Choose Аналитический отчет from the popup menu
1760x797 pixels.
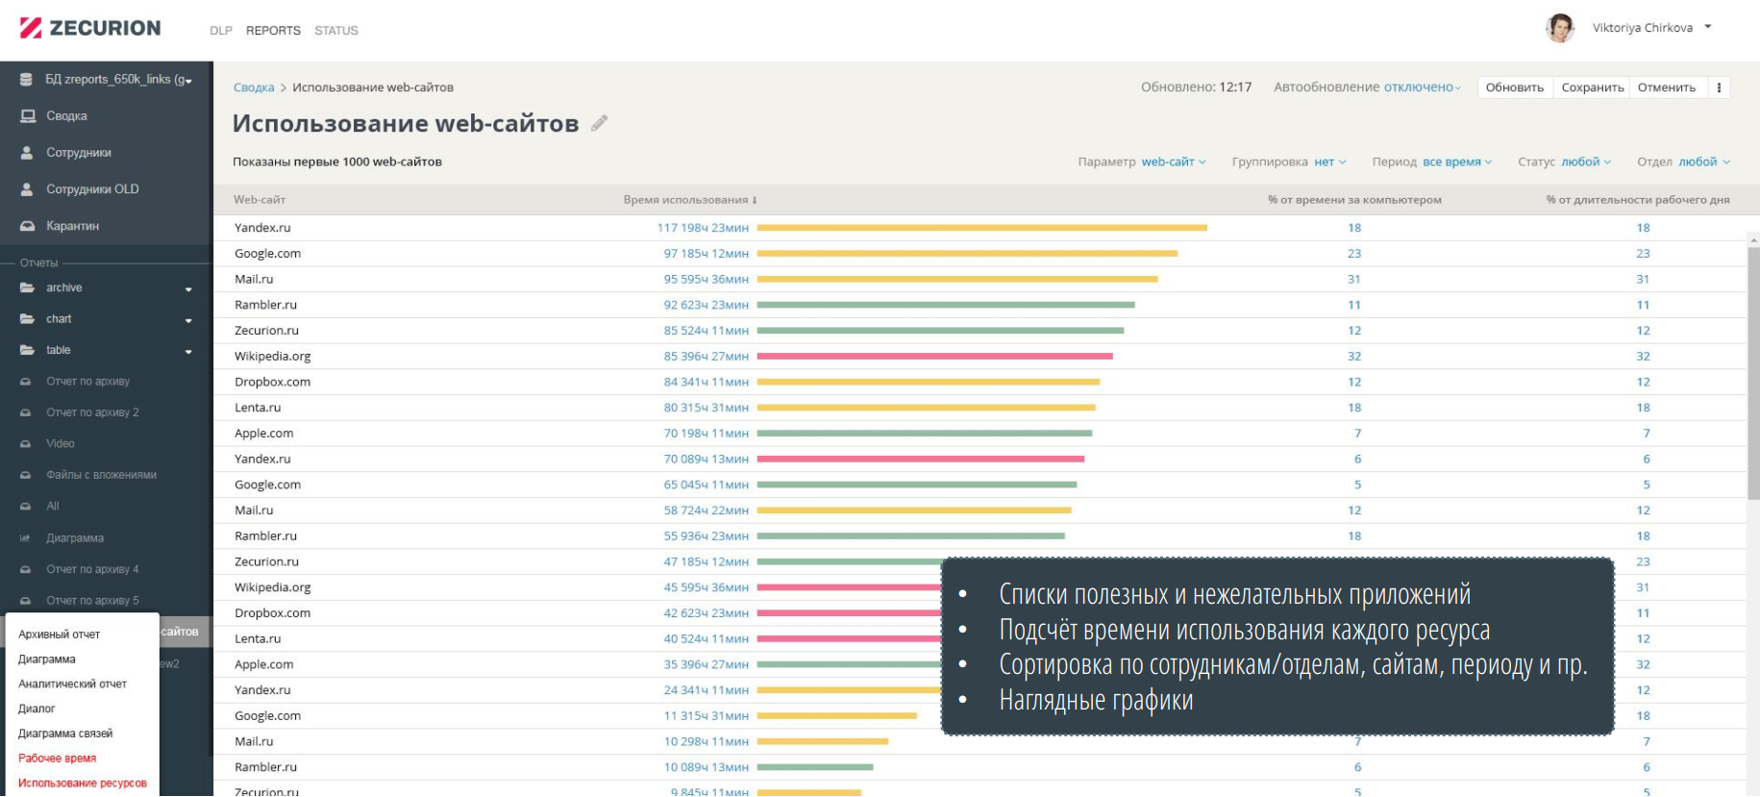pyautogui.click(x=73, y=685)
